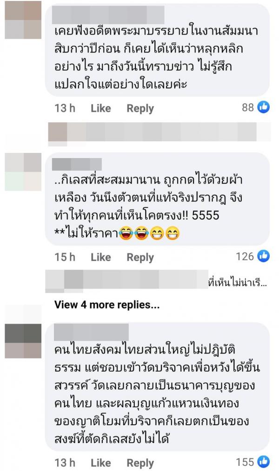Open the blurred name of the second commenter
This screenshot has height=471, width=279.
coord(77,164)
